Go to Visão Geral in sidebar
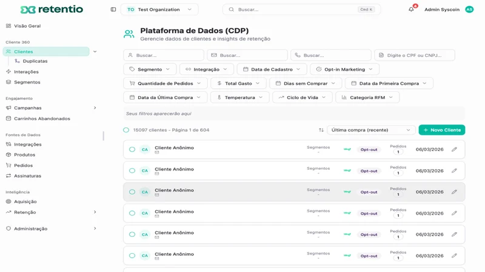485x272 pixels. (x=27, y=26)
